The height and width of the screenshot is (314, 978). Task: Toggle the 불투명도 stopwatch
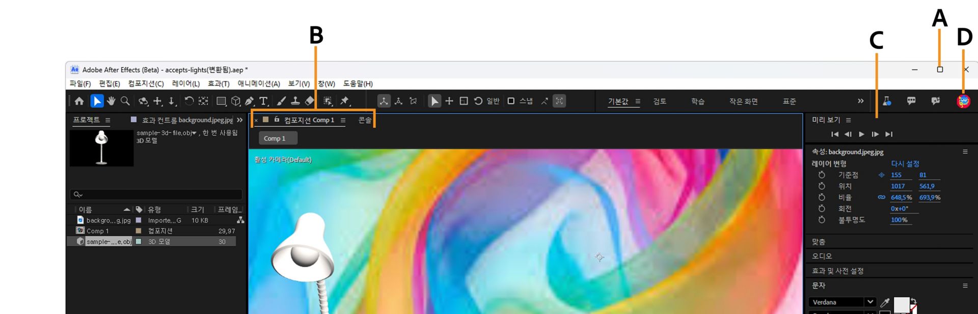coord(822,219)
